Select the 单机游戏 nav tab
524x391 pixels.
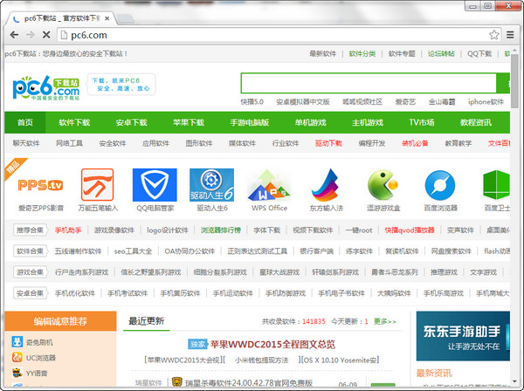tap(310, 122)
